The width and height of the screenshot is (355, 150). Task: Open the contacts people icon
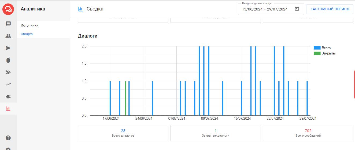8,36
